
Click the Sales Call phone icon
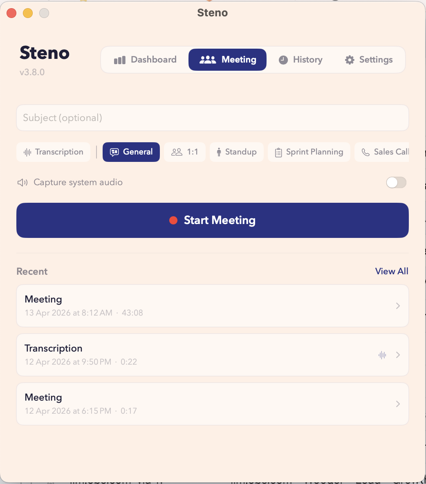click(365, 152)
